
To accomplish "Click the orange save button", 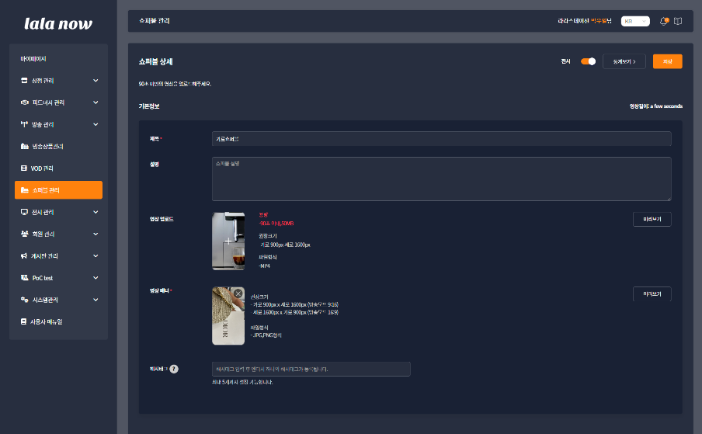I will coord(668,61).
